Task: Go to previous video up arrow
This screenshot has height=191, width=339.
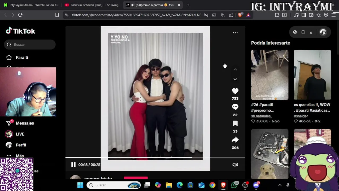Action: pos(235,70)
